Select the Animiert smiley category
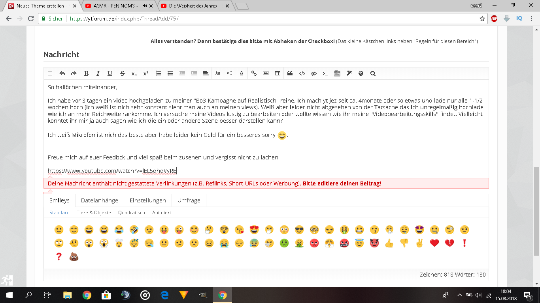This screenshot has height=303, width=540. coord(162,213)
